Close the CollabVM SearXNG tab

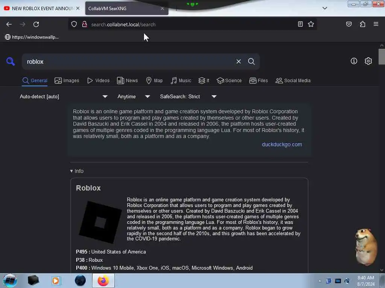(x=162, y=8)
